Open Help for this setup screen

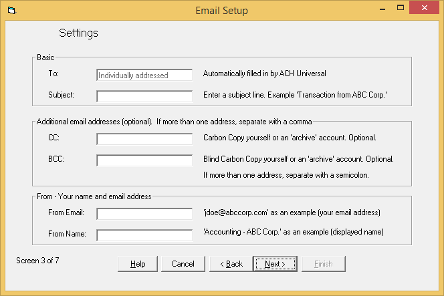coord(138,264)
